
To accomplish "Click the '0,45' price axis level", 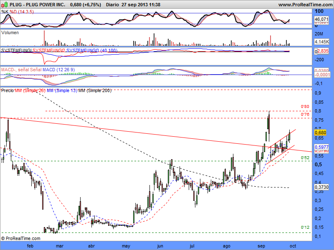I will pos(319,173).
